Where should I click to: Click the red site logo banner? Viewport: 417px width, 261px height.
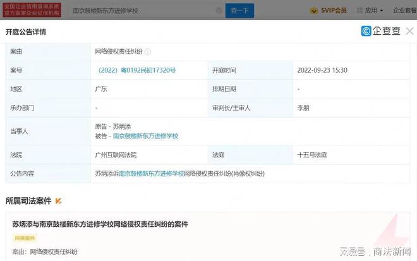(x=32, y=10)
